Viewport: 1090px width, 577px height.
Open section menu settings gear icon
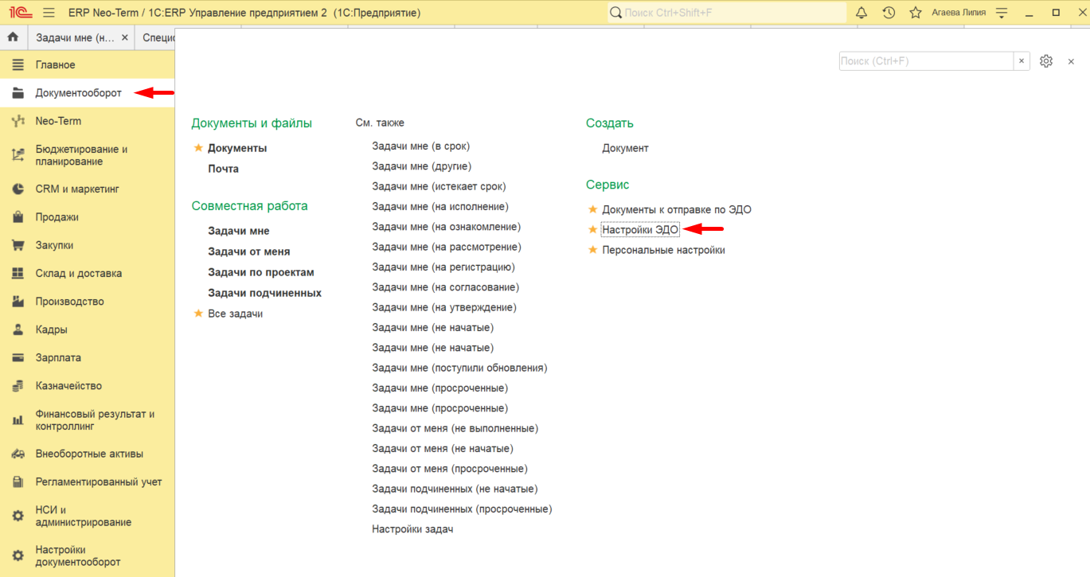coord(1046,61)
